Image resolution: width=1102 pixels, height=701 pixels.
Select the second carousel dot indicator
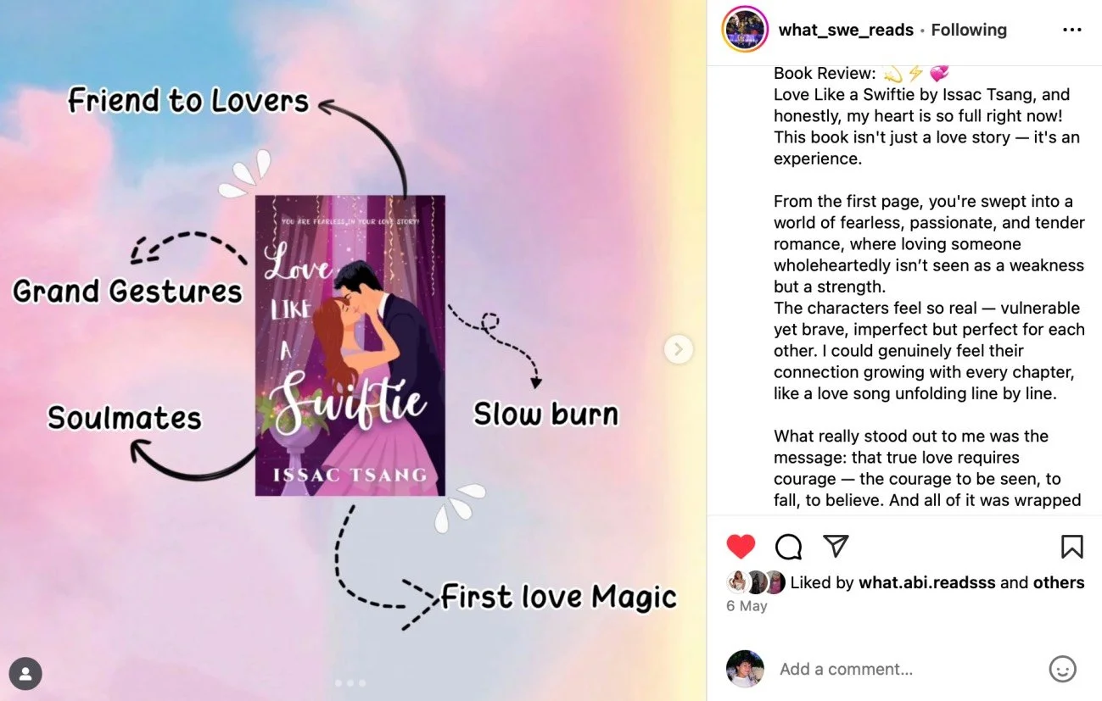[x=350, y=682]
